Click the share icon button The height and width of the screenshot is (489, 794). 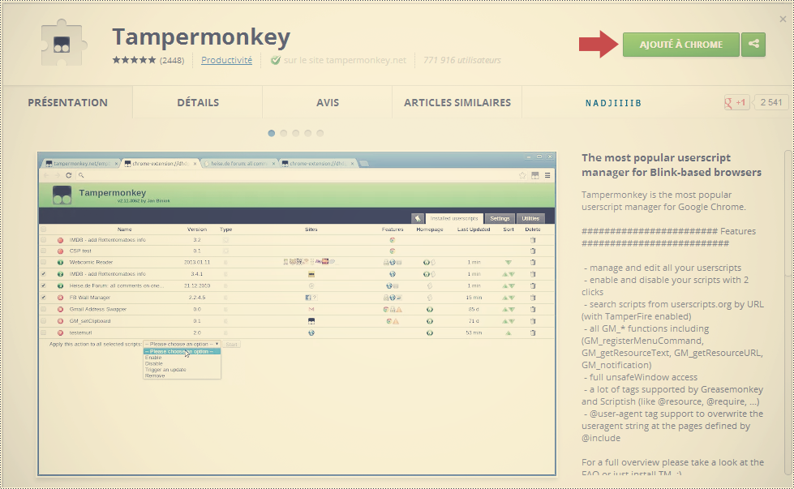753,45
